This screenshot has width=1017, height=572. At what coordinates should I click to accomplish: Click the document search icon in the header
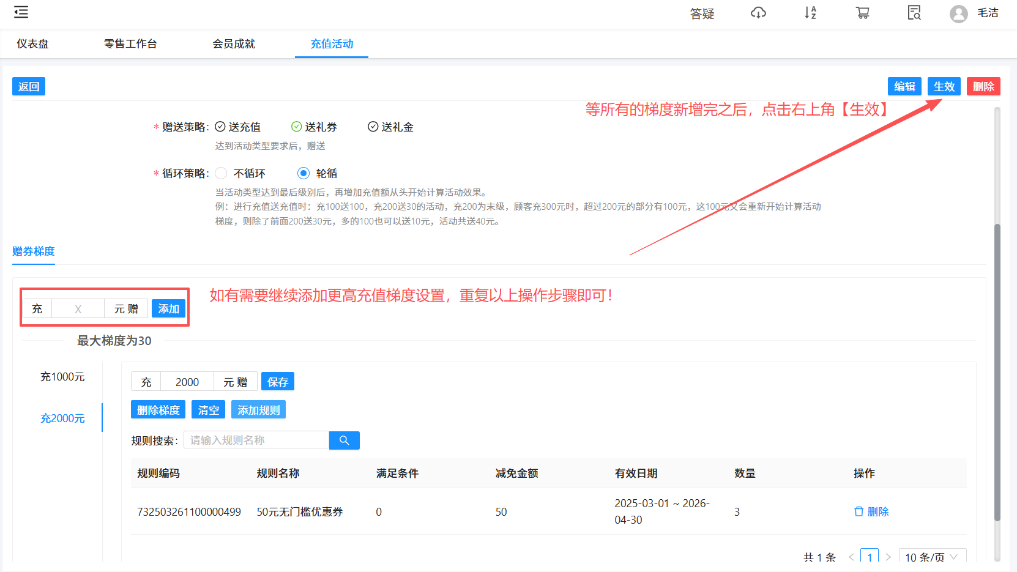[914, 12]
